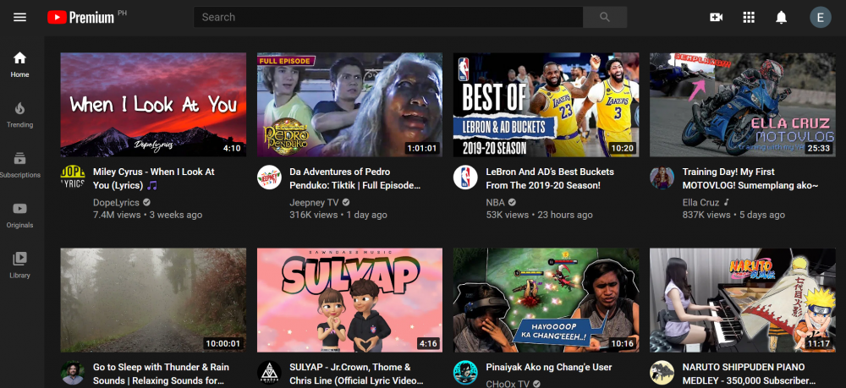Image resolution: width=846 pixels, height=388 pixels.
Task: Open Library from the sidebar
Action: coord(20,265)
